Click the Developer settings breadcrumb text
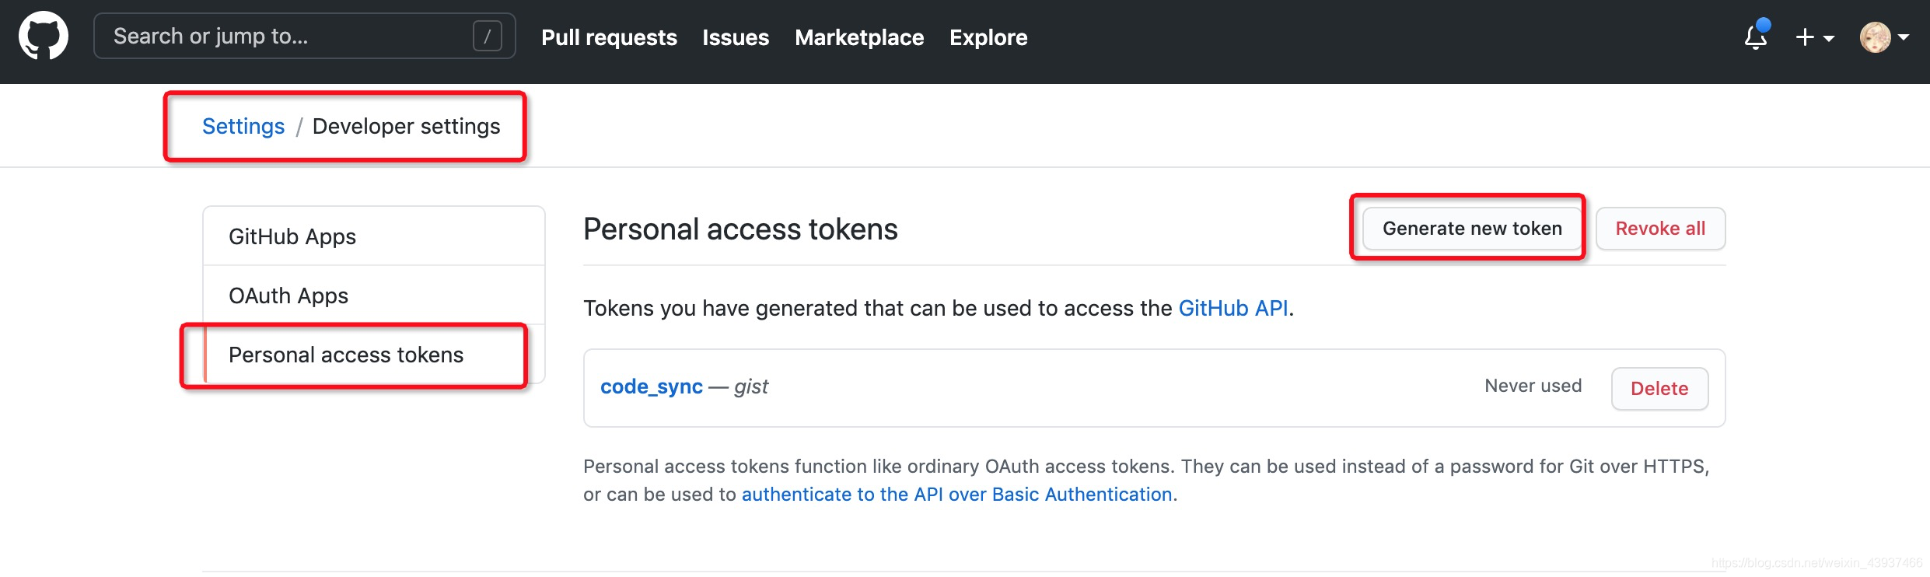The width and height of the screenshot is (1930, 577). (x=406, y=126)
